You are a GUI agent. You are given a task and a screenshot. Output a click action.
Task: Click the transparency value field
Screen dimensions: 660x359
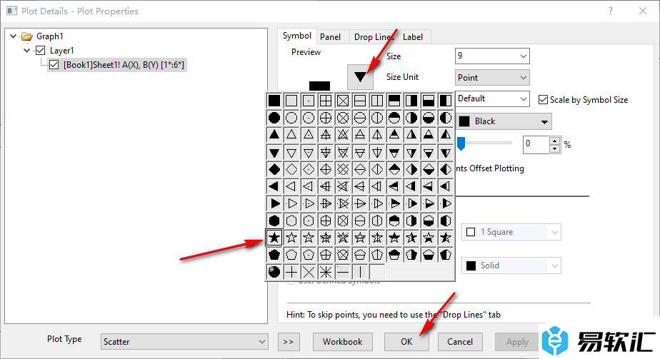(x=536, y=144)
